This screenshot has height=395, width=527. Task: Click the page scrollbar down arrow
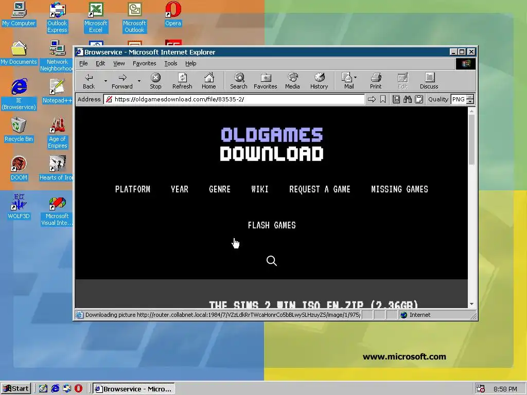[x=471, y=304]
